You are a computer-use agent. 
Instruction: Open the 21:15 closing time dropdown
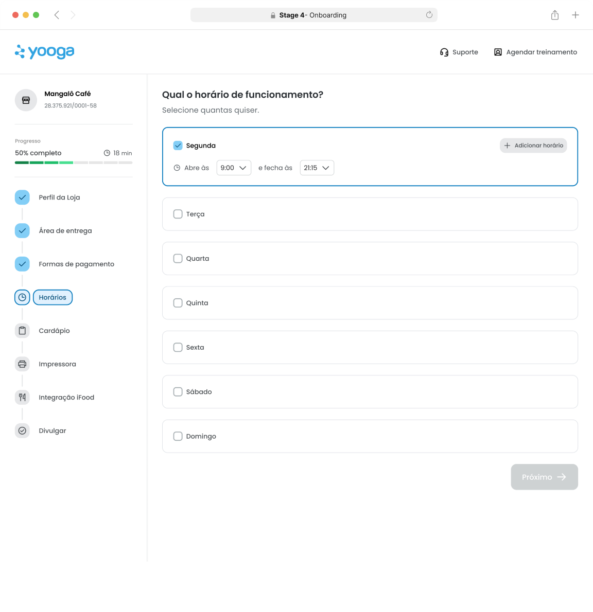(x=317, y=168)
